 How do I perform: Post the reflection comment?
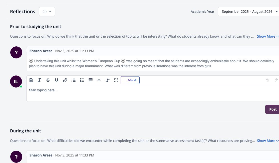(272, 109)
